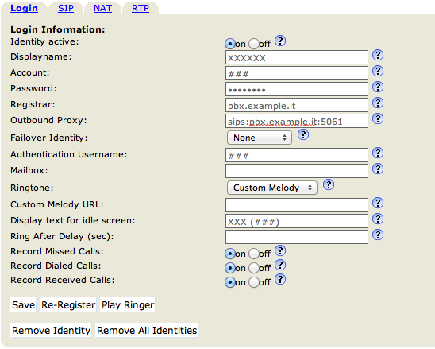This screenshot has height=349, width=435.
Task: Click help icon for Mailbox field
Action: tap(378, 169)
